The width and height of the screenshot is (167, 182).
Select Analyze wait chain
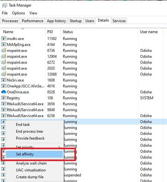(34, 163)
